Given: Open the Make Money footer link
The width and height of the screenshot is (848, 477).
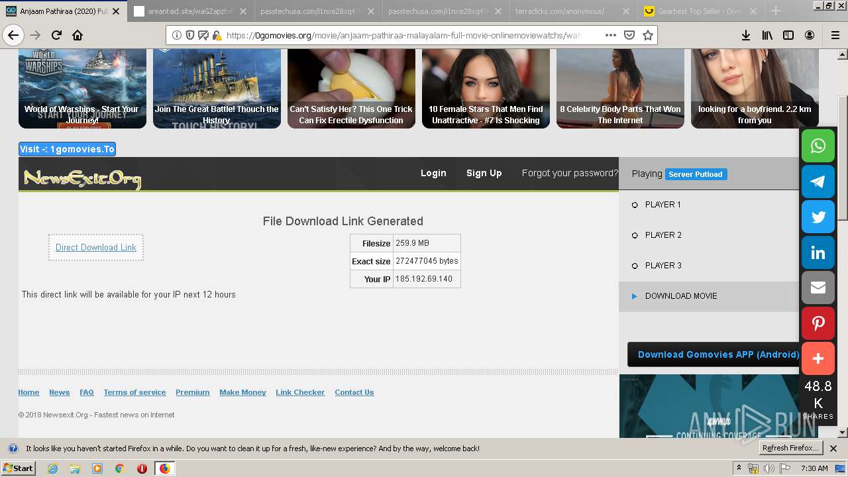Looking at the screenshot, I should (242, 392).
